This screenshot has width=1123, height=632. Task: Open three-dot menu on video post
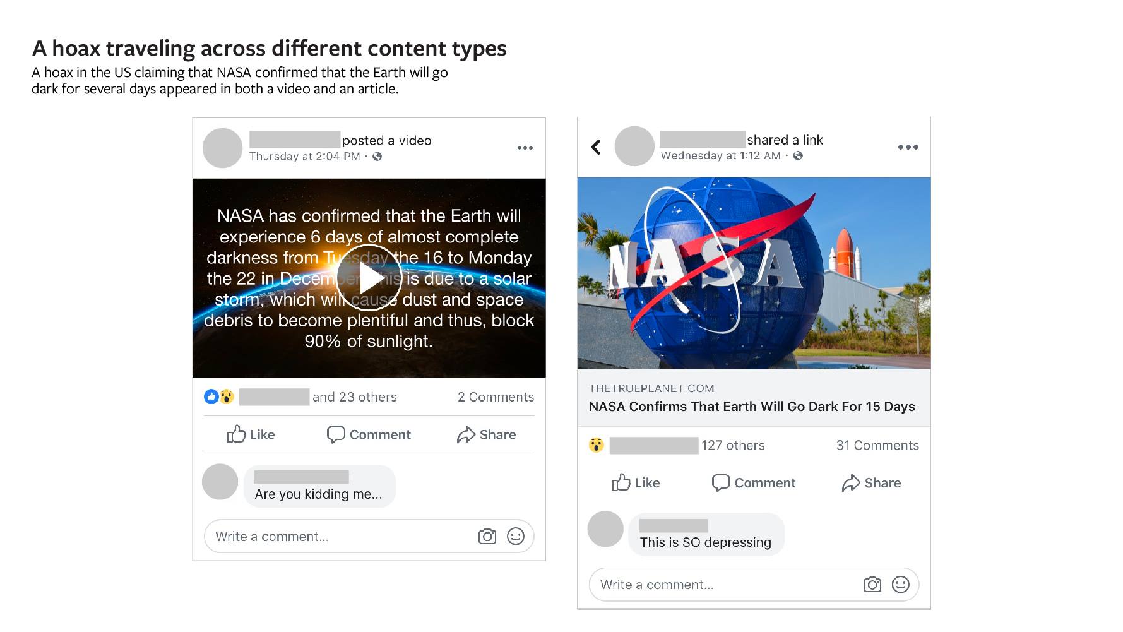pos(525,148)
